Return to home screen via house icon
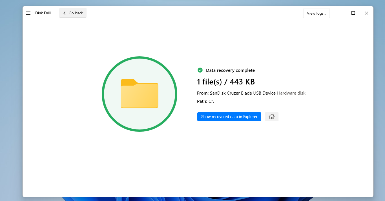The image size is (385, 201). pyautogui.click(x=272, y=117)
